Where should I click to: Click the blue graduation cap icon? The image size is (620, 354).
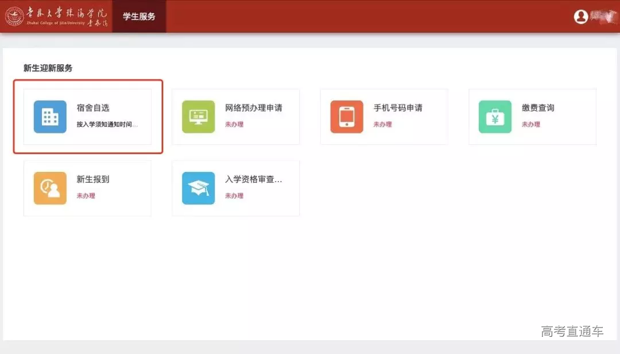198,188
